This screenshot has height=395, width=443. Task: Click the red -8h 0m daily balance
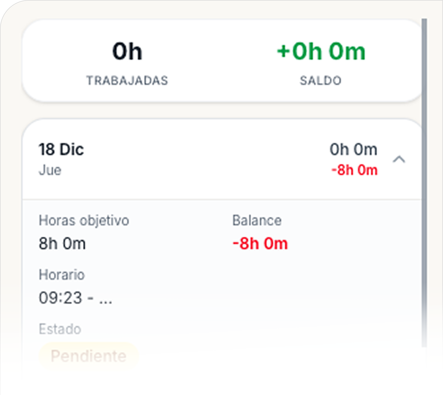click(x=355, y=170)
